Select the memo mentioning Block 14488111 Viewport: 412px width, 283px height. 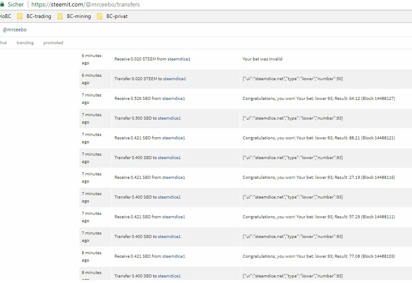pyautogui.click(x=319, y=217)
